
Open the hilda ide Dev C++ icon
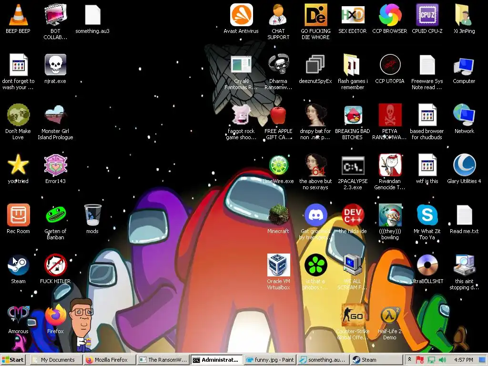(x=353, y=215)
